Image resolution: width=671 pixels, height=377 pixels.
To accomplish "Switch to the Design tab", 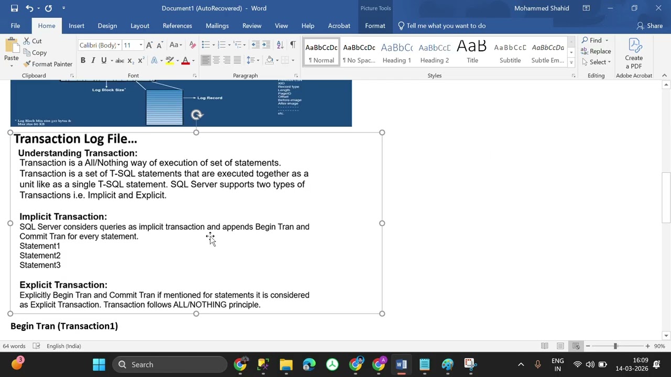I will click(107, 26).
